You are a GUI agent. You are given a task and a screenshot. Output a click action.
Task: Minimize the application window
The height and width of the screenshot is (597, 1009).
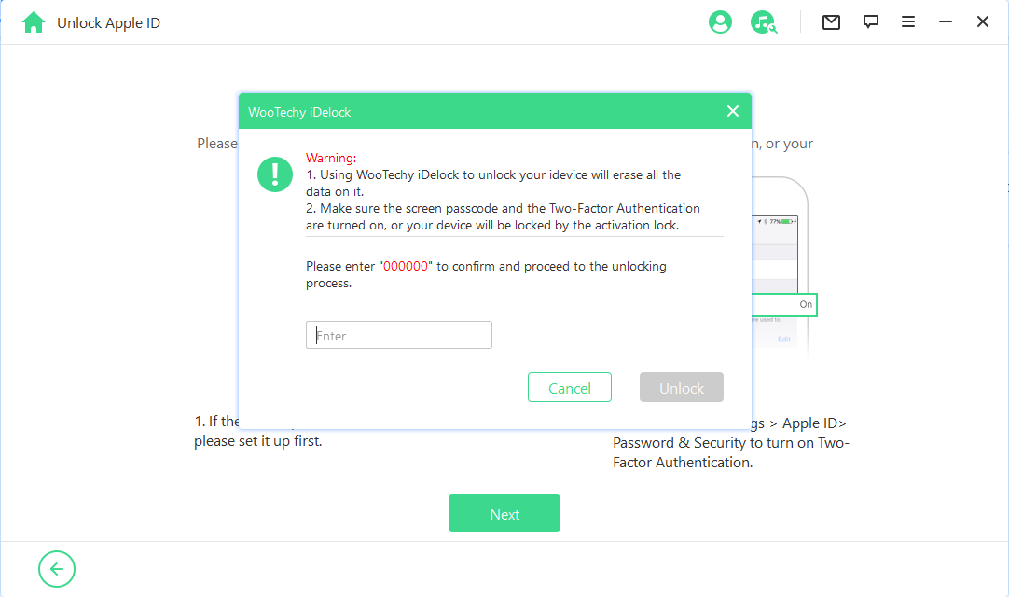coord(946,21)
